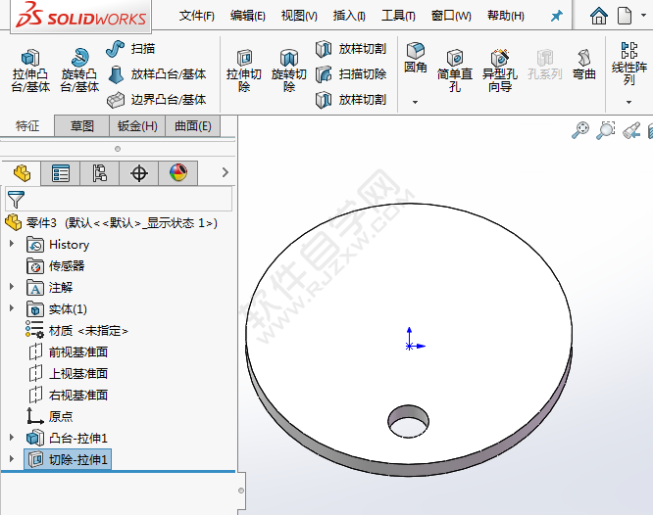Click the Hole Series (孔系列) tool
Viewport: 653px width, 515px height.
(545, 65)
